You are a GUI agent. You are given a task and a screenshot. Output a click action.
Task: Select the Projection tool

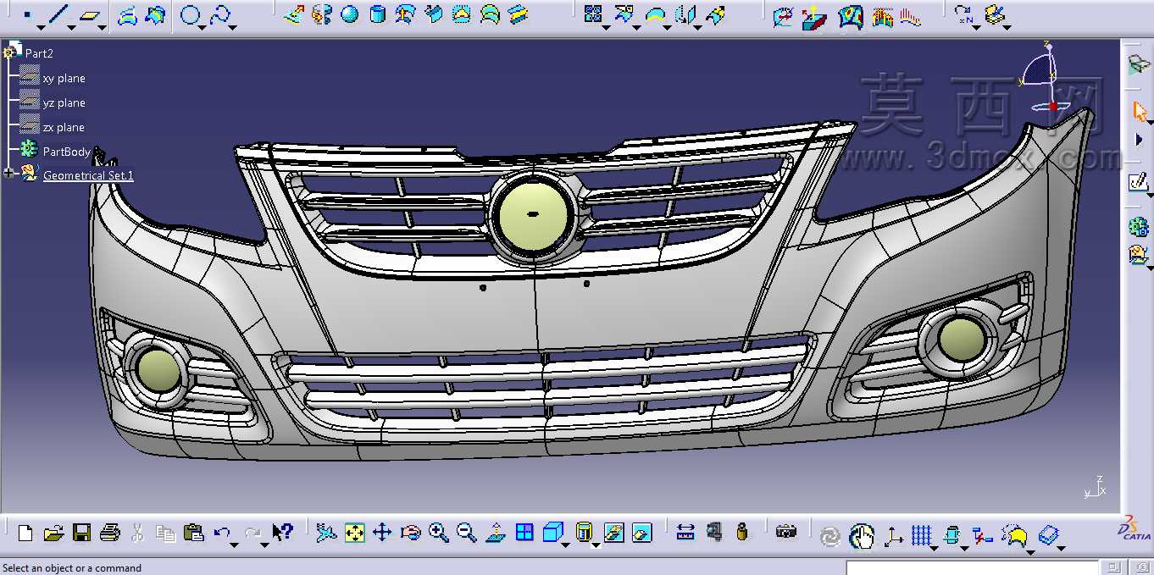127,15
